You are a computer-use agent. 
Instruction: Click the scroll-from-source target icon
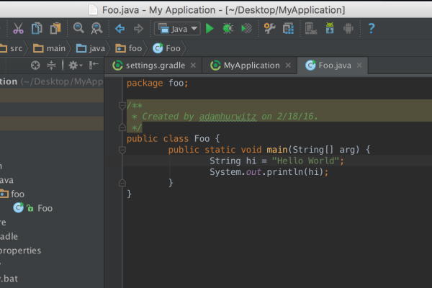coord(35,66)
